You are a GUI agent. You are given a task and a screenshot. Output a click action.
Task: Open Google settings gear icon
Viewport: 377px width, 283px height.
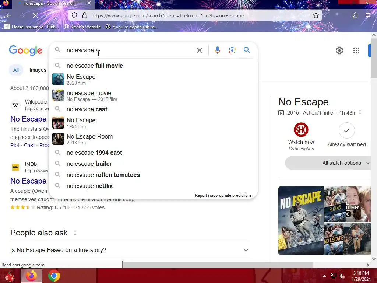point(339,50)
